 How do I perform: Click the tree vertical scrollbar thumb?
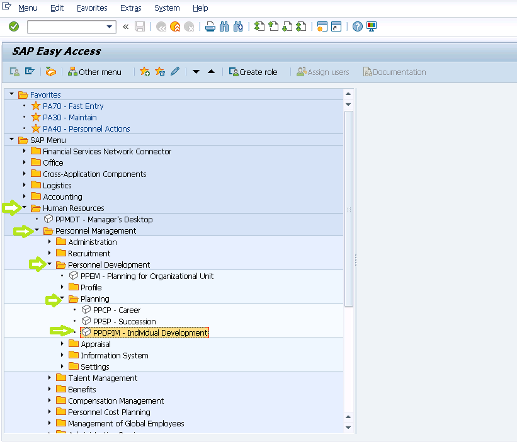[x=348, y=209]
